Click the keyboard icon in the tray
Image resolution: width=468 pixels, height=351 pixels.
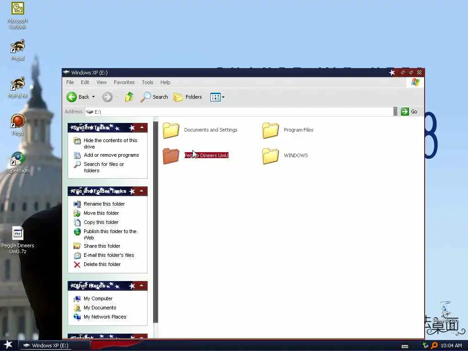tap(405, 346)
